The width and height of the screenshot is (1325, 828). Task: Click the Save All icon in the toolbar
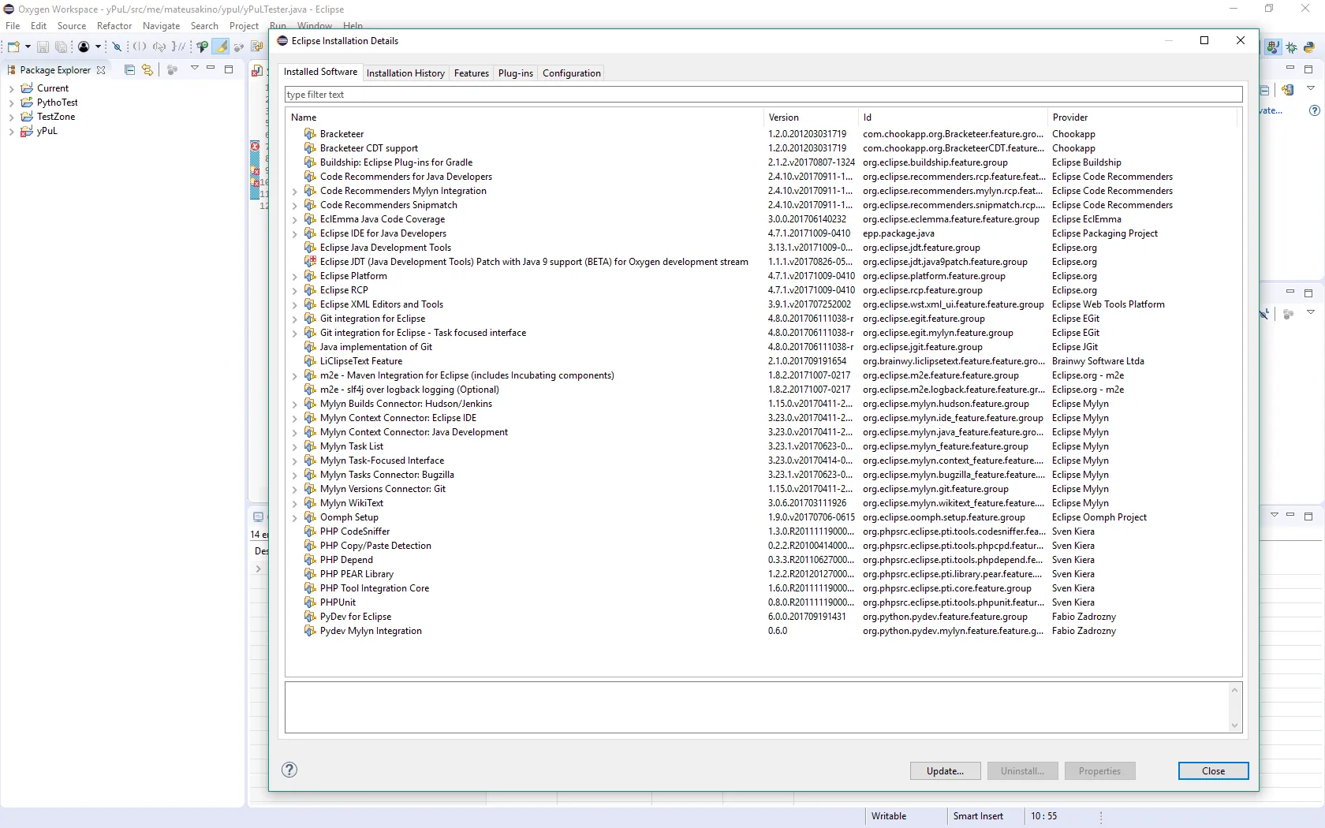(61, 47)
